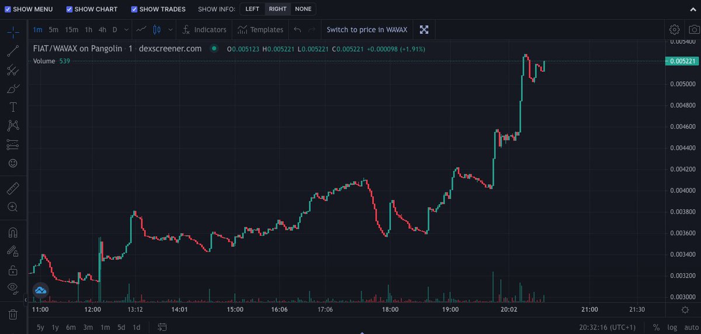Open the pitchfork and Fibonacci tools
The height and width of the screenshot is (334, 701).
click(13, 70)
